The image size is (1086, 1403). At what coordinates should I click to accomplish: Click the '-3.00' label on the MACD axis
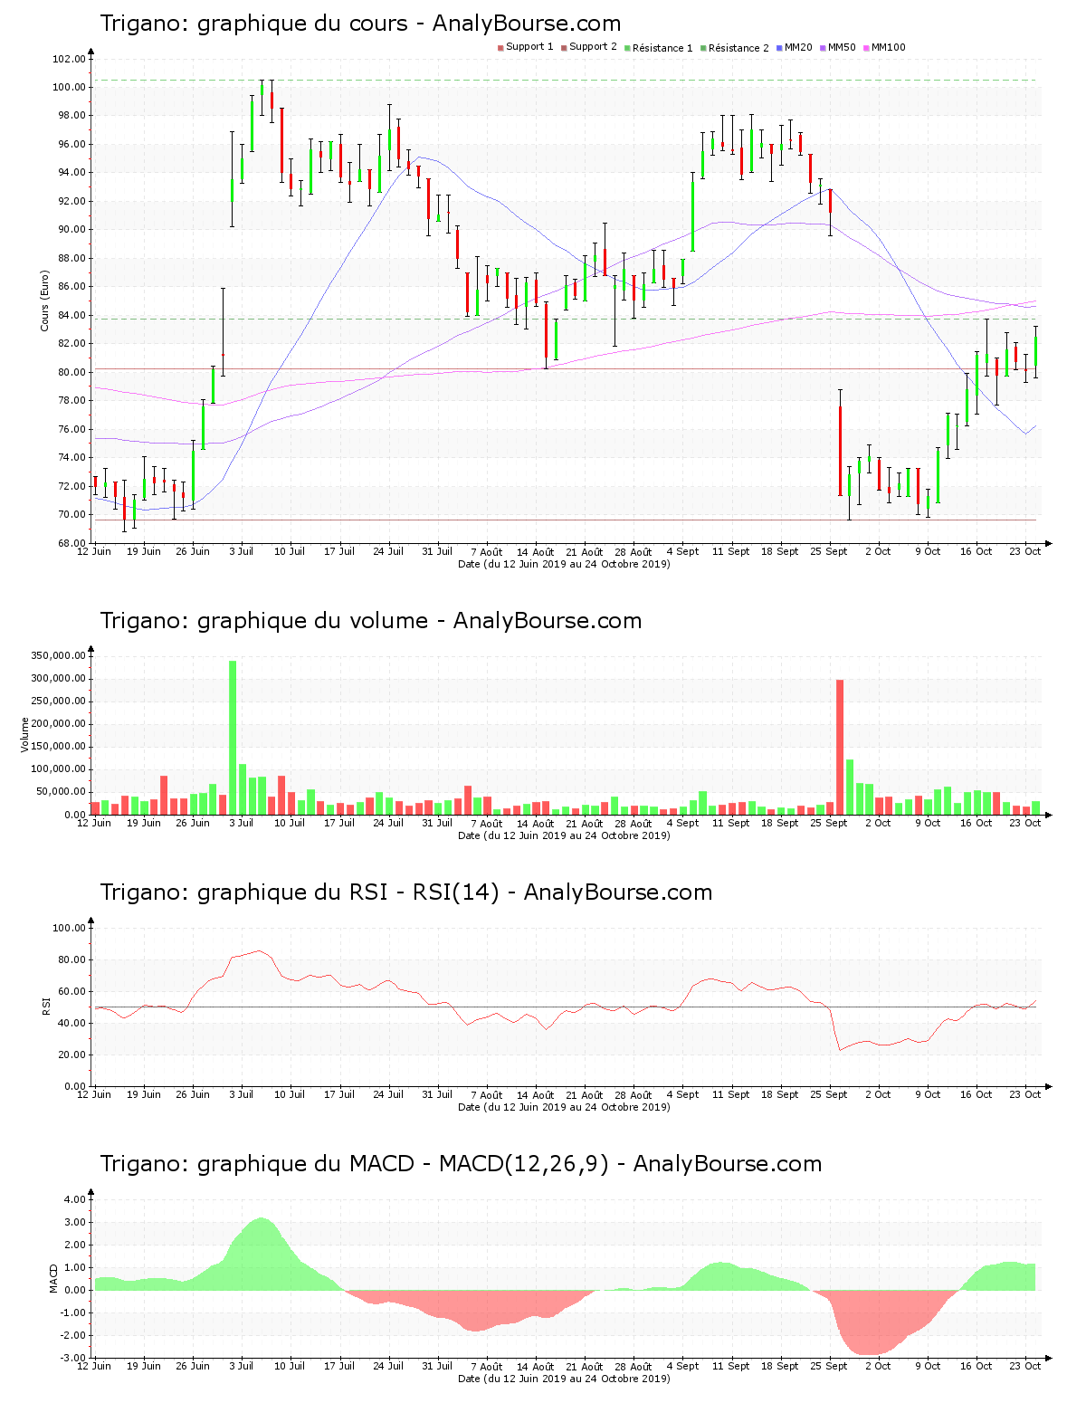(73, 1358)
